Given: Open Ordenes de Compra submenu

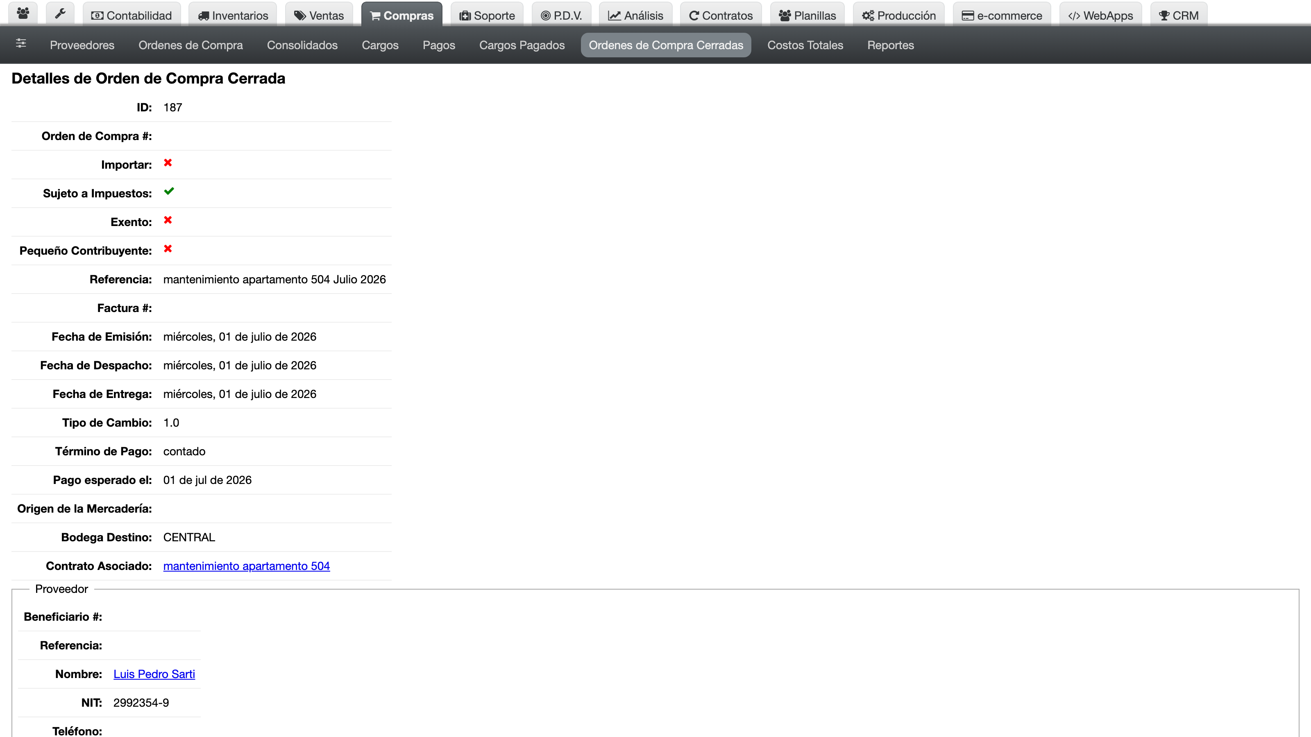Looking at the screenshot, I should (x=191, y=45).
